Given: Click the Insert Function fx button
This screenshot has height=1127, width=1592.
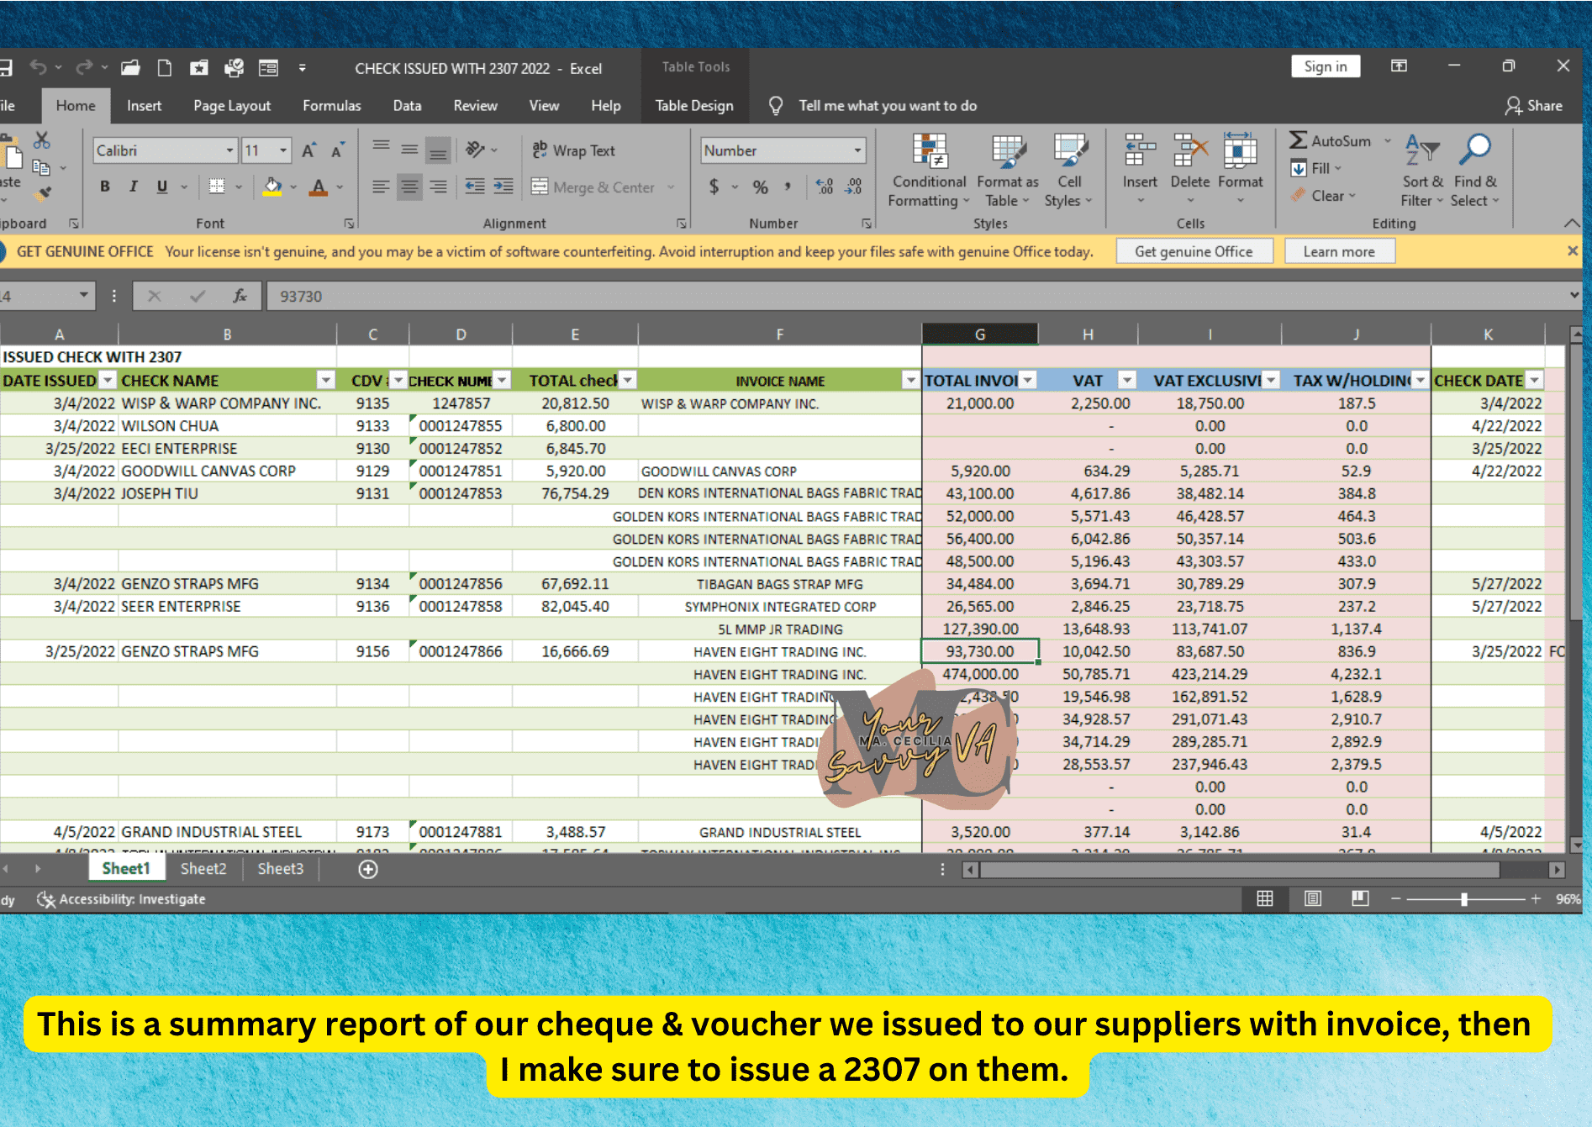Looking at the screenshot, I should tap(240, 296).
